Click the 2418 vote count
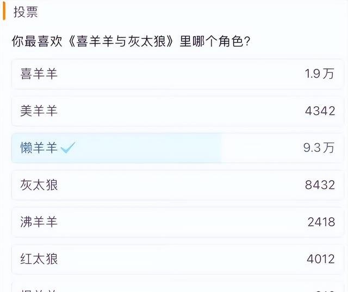The image size is (348, 292). click(x=320, y=222)
